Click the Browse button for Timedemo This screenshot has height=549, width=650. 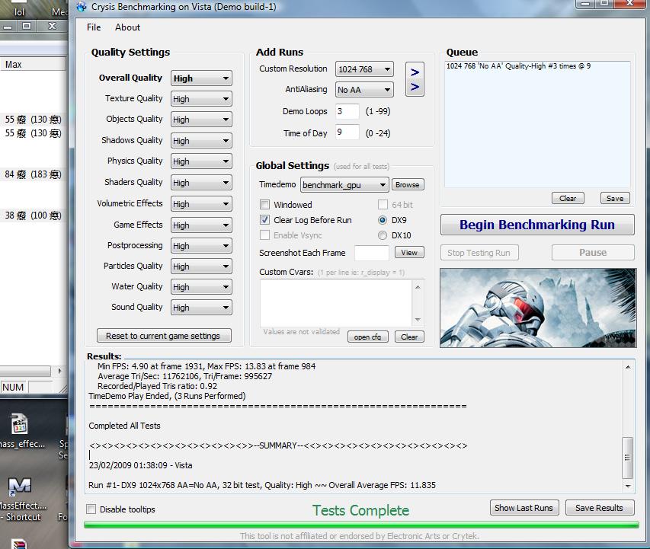coord(408,185)
